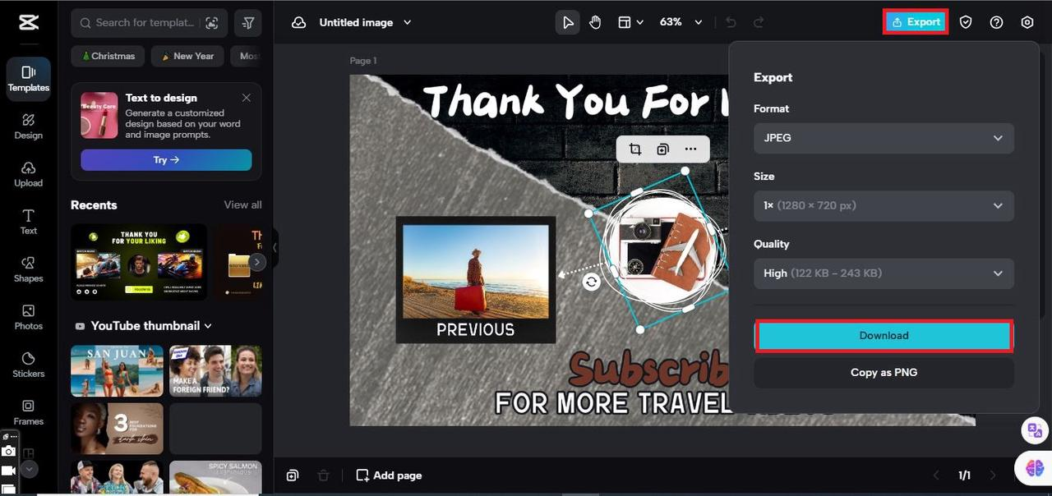Open the Stickers panel
Viewport: 1052px width, 496px height.
[29, 365]
